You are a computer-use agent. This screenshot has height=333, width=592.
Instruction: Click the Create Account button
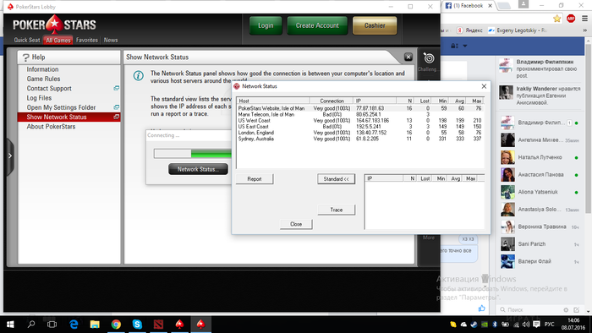tap(317, 25)
